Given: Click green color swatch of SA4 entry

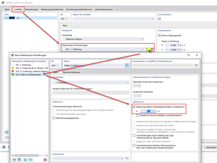Looking at the screenshot, I should click(13, 74).
